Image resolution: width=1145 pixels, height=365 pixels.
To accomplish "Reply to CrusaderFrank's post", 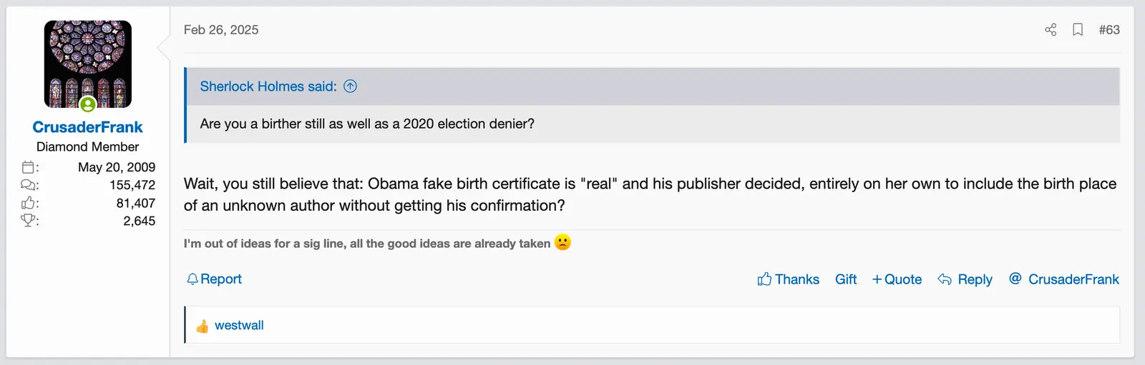I will pos(965,279).
